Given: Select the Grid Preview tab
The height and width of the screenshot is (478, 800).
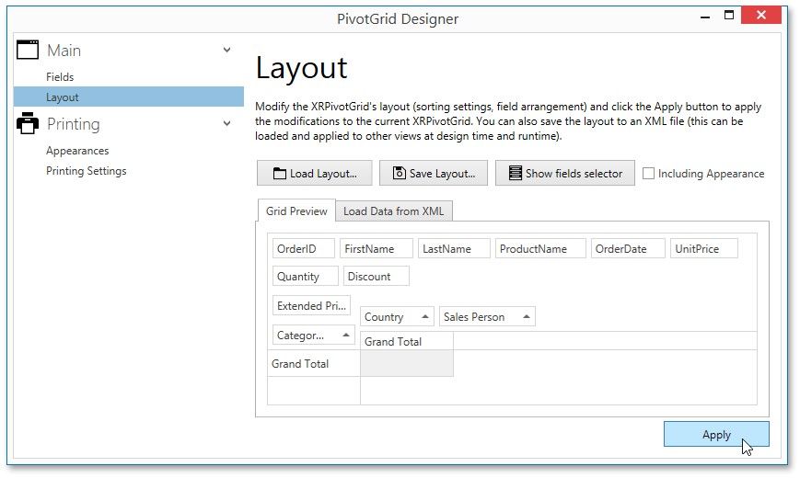Looking at the screenshot, I should (x=296, y=211).
